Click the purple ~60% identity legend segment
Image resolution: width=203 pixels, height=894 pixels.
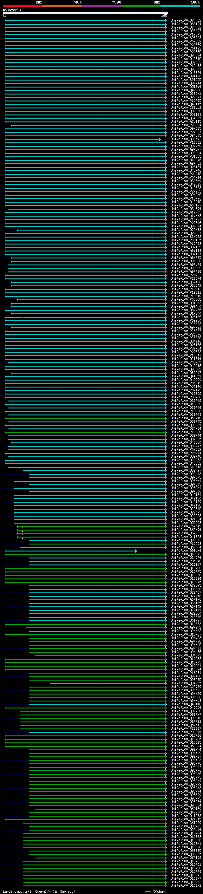[x=102, y=6]
